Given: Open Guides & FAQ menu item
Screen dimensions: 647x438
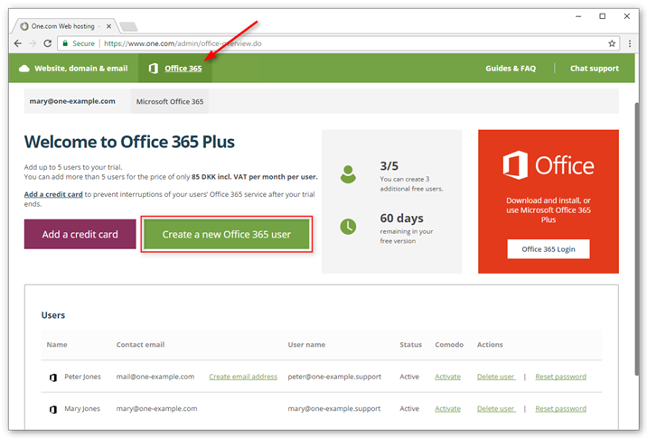Looking at the screenshot, I should (x=511, y=69).
